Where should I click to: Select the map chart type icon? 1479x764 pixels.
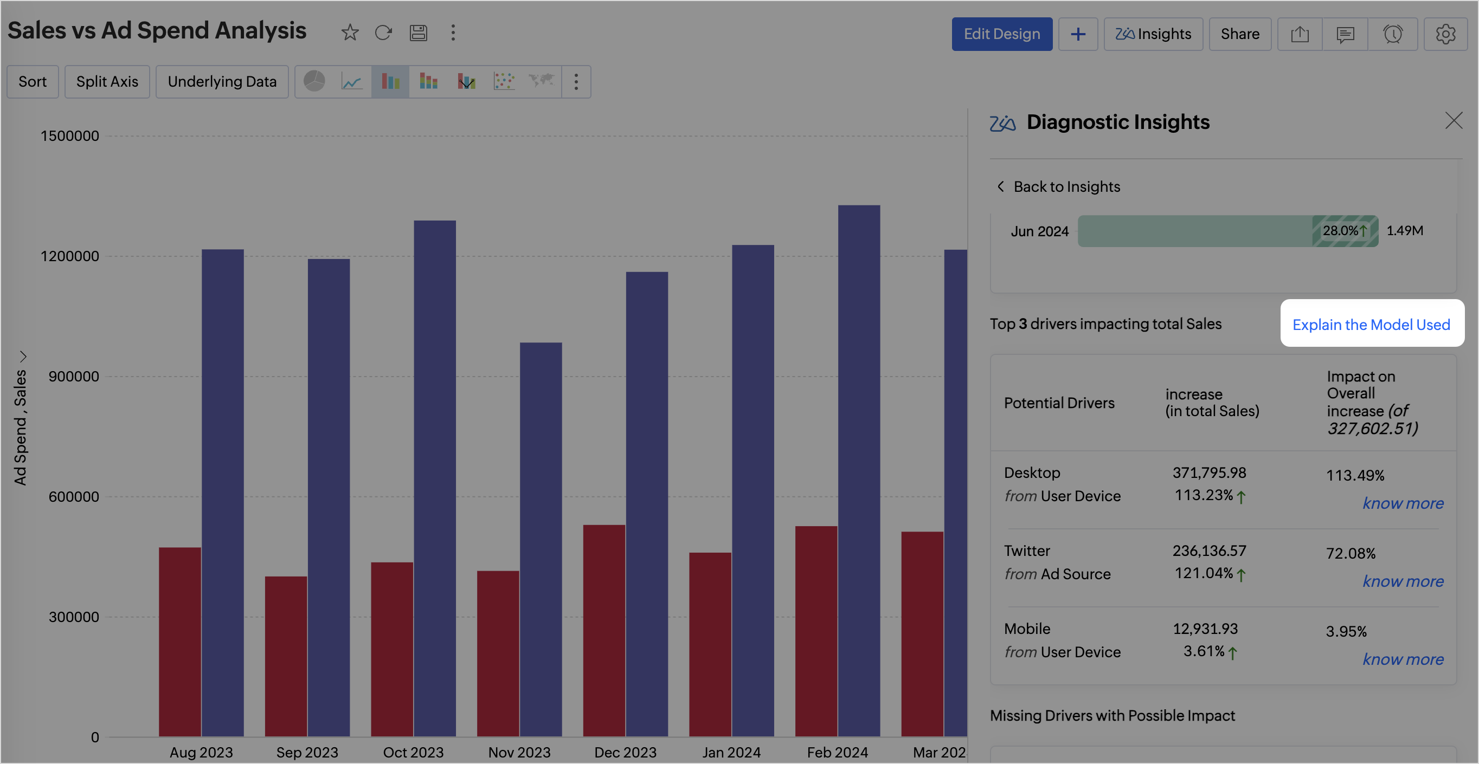coord(541,81)
